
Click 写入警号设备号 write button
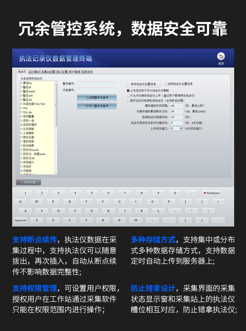point(97,106)
